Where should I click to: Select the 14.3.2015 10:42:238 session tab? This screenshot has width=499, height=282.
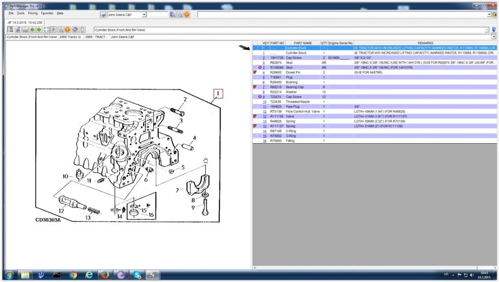click(x=25, y=23)
